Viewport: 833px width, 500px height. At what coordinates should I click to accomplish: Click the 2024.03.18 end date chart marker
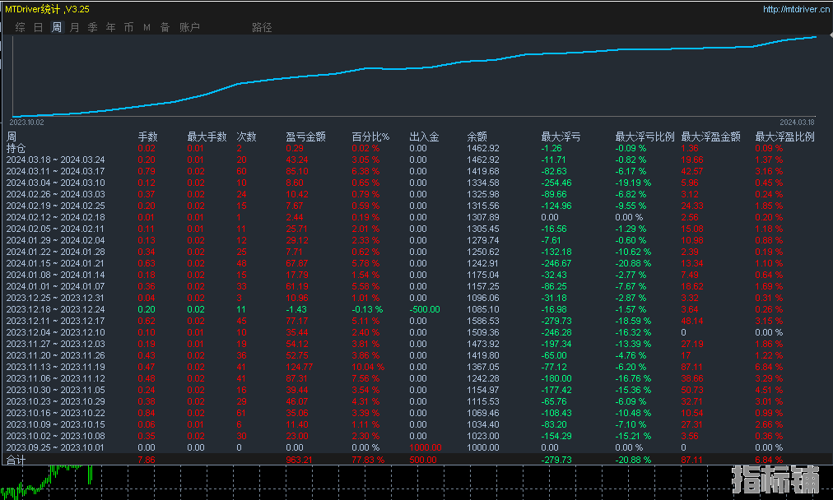point(797,122)
